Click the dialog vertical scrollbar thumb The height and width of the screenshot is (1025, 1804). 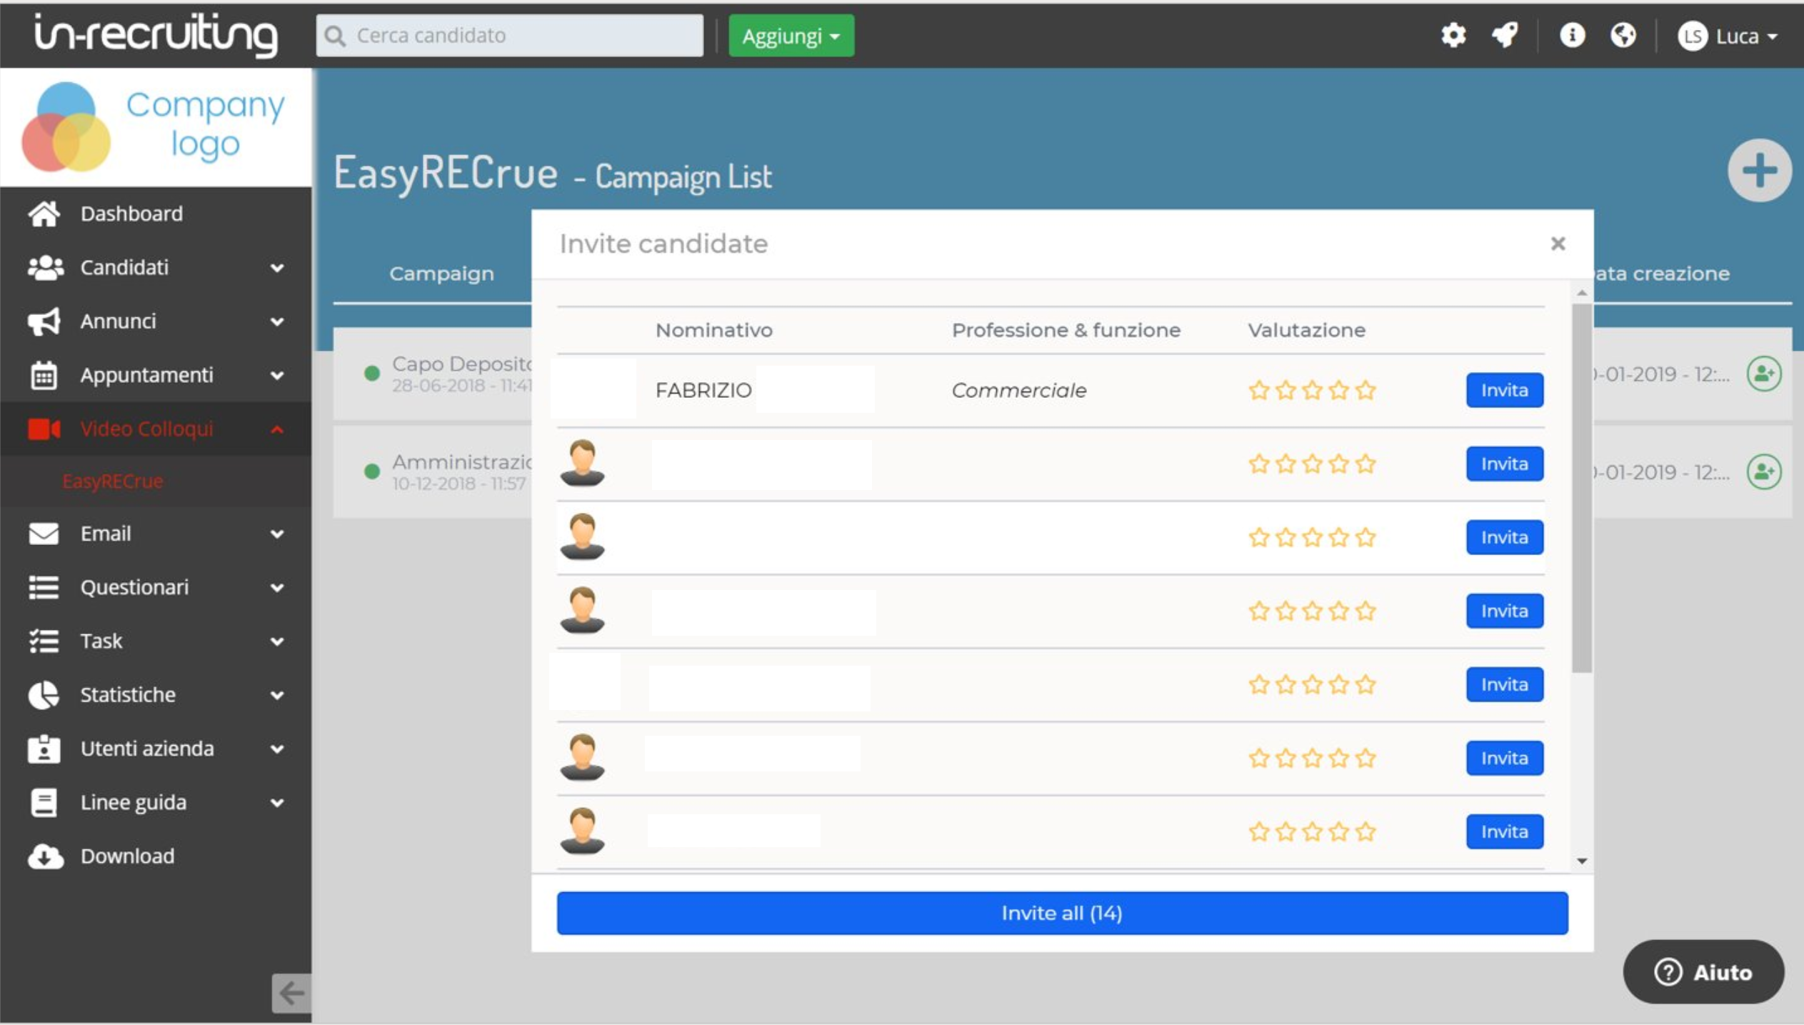(x=1582, y=489)
